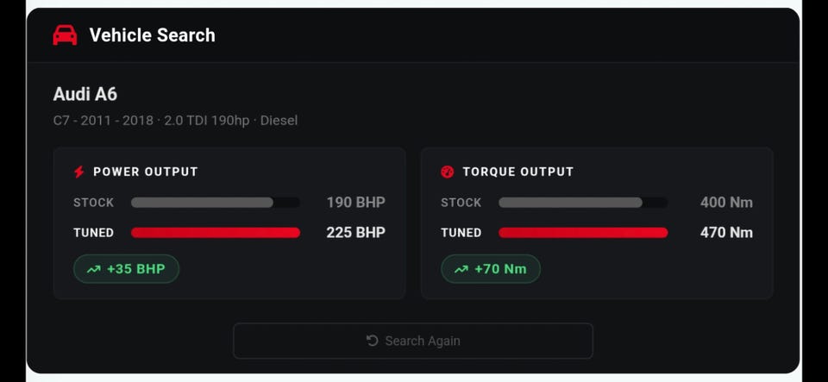This screenshot has height=382, width=828.
Task: Click the Audi A6 vehicle title
Action: pyautogui.click(x=85, y=95)
